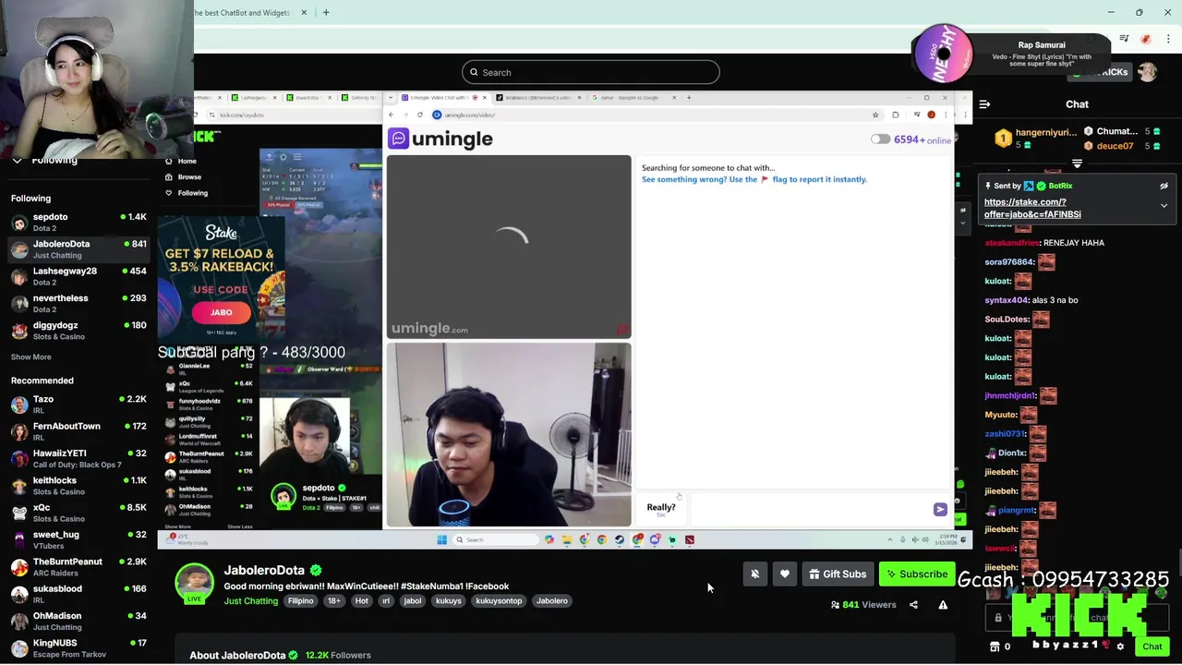This screenshot has width=1182, height=665.
Task: Click the streamer's umingle webcam preview
Action: [509, 434]
